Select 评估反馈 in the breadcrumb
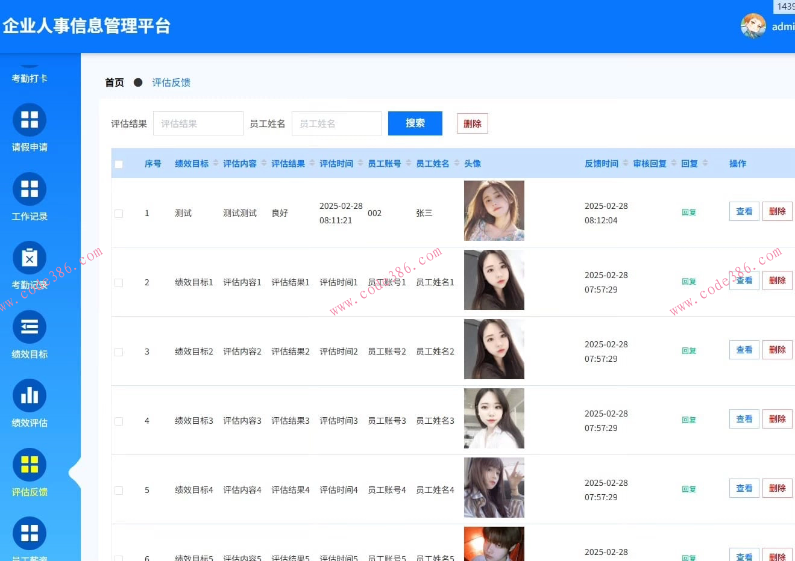 click(x=171, y=82)
